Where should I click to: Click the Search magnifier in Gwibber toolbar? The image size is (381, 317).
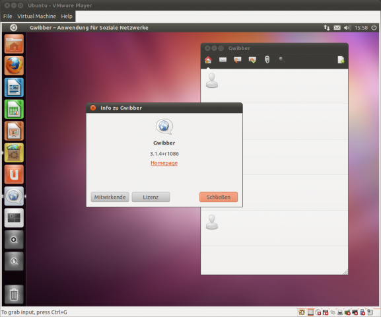282,59
